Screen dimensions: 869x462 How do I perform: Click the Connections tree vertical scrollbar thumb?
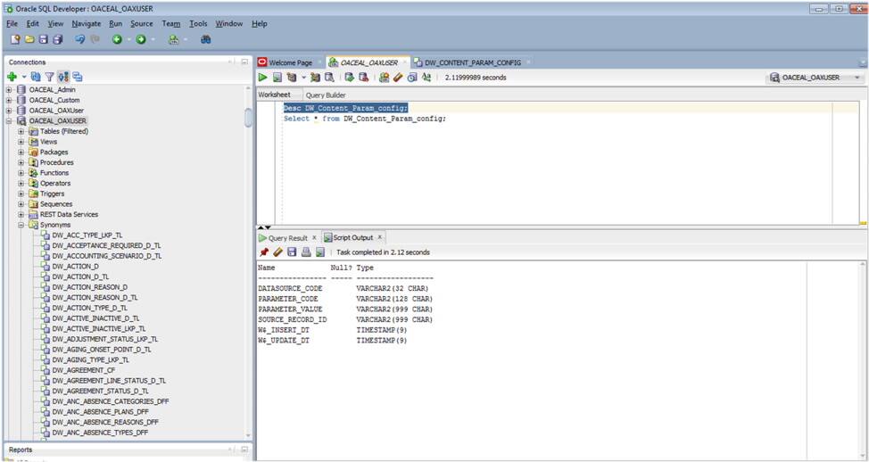click(248, 117)
